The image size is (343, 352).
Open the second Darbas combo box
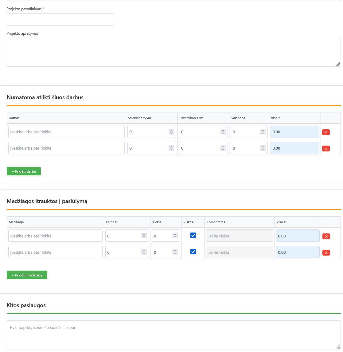click(66, 148)
